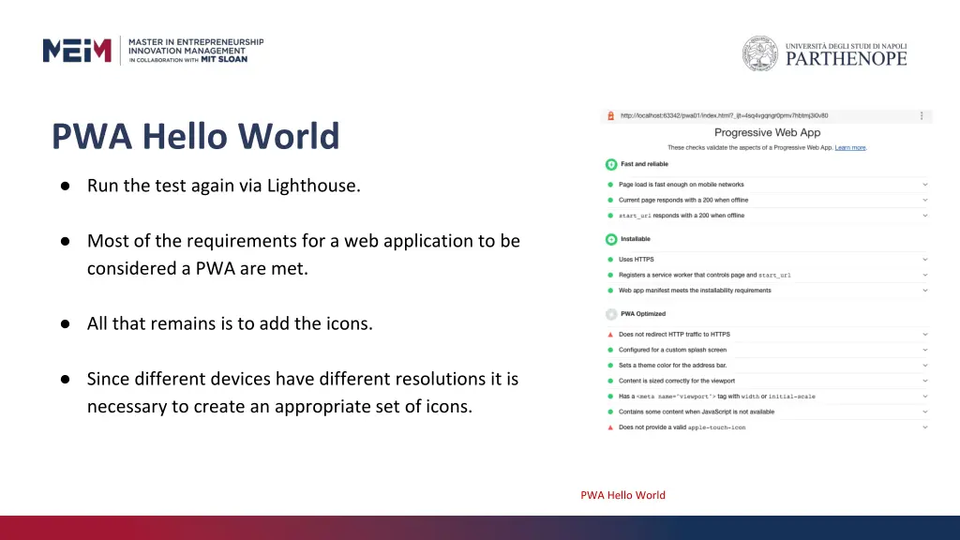Click the red PWA Hello World caption
This screenshot has height=540, width=960.
tap(622, 495)
